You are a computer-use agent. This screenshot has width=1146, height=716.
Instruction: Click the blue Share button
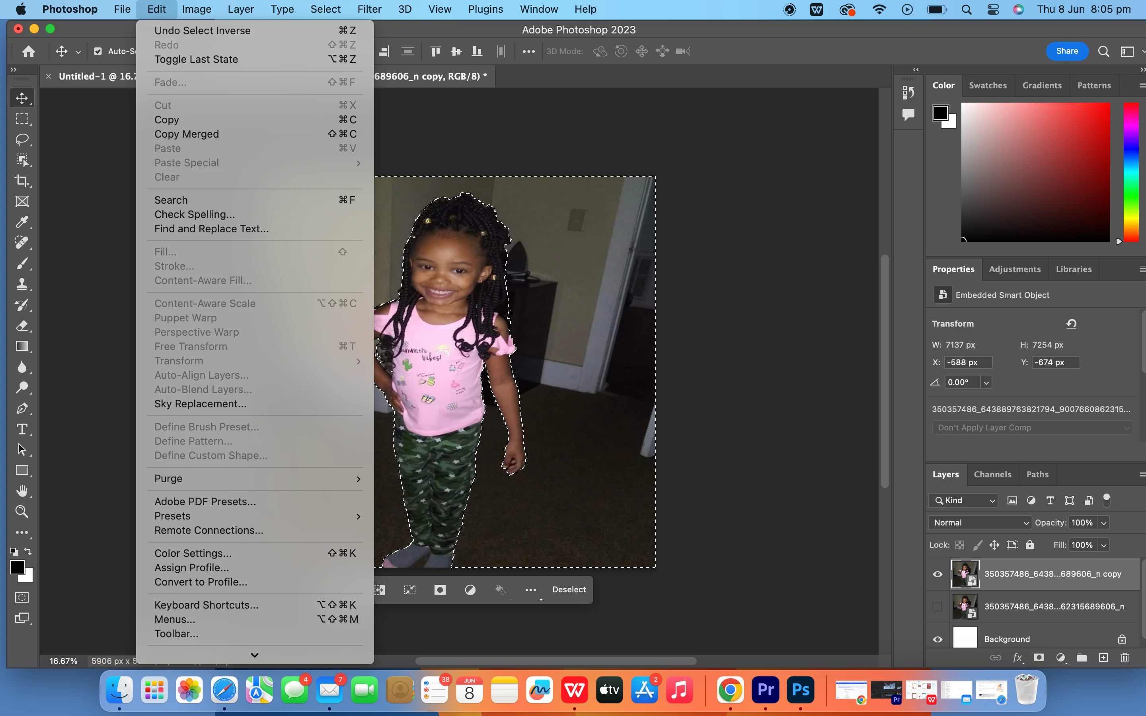coord(1066,51)
